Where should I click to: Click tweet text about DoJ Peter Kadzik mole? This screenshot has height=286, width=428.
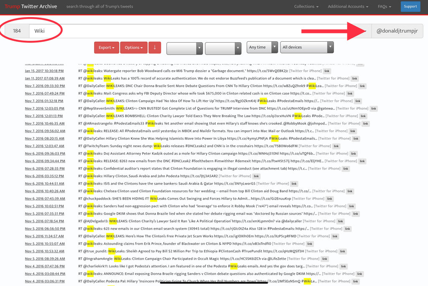196,154
